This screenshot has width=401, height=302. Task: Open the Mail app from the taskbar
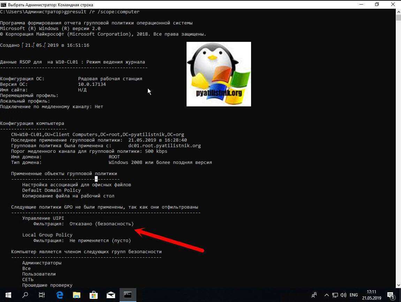[111, 295]
